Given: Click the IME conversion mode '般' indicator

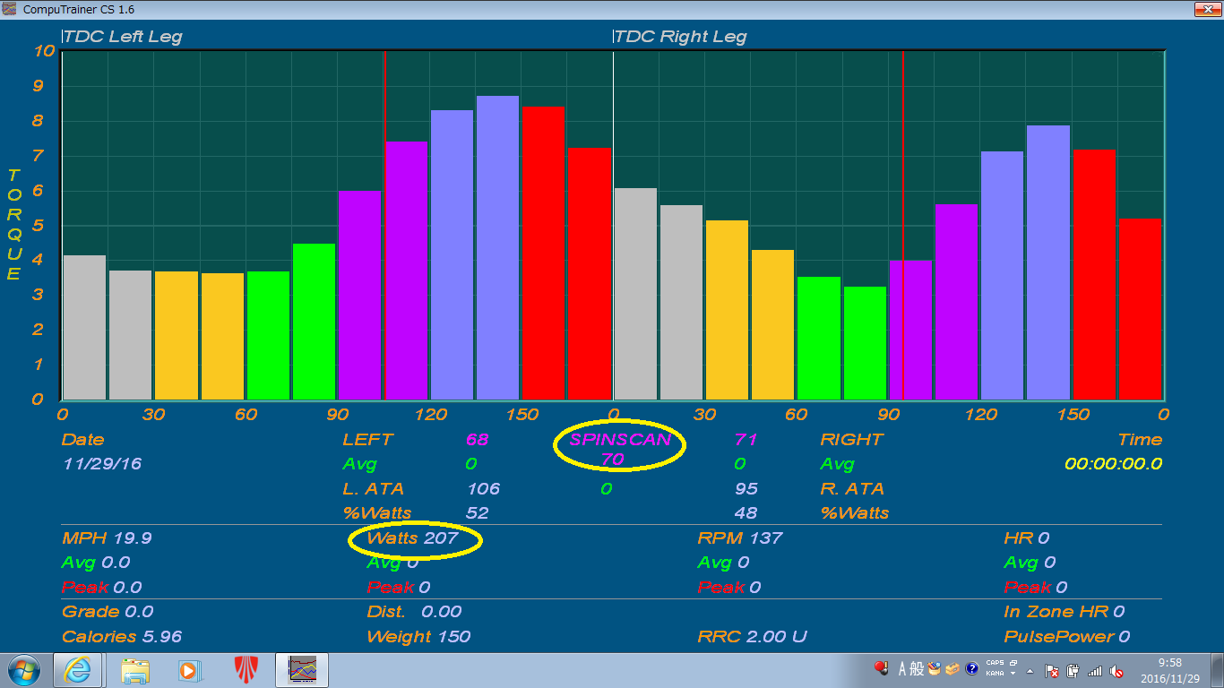Looking at the screenshot, I should tap(917, 668).
